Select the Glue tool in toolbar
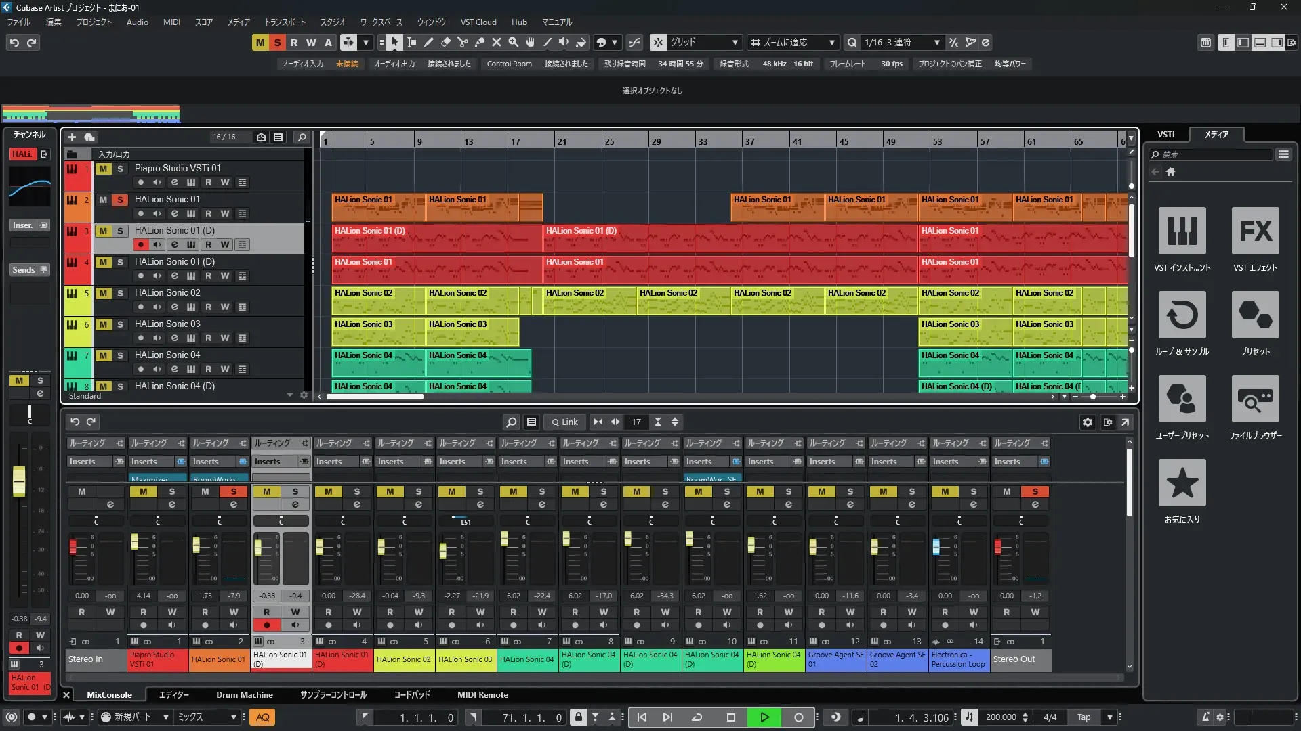This screenshot has height=731, width=1301. pyautogui.click(x=480, y=43)
